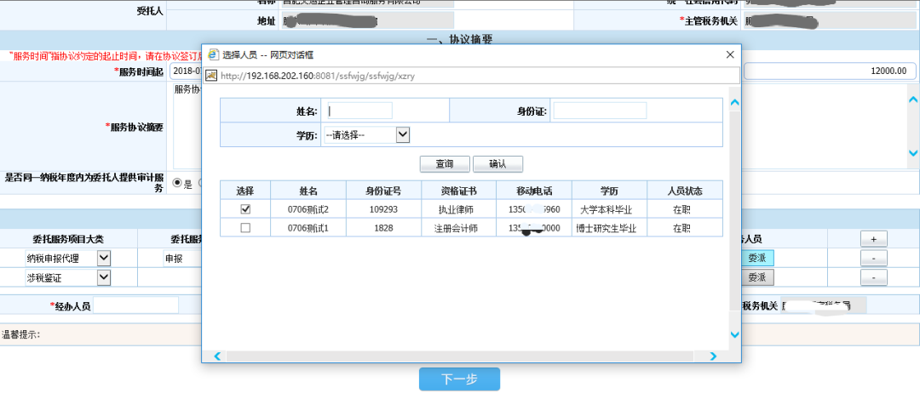920x399 pixels.
Task: Expand the 纳税申报代理 category dropdown
Action: [x=103, y=258]
